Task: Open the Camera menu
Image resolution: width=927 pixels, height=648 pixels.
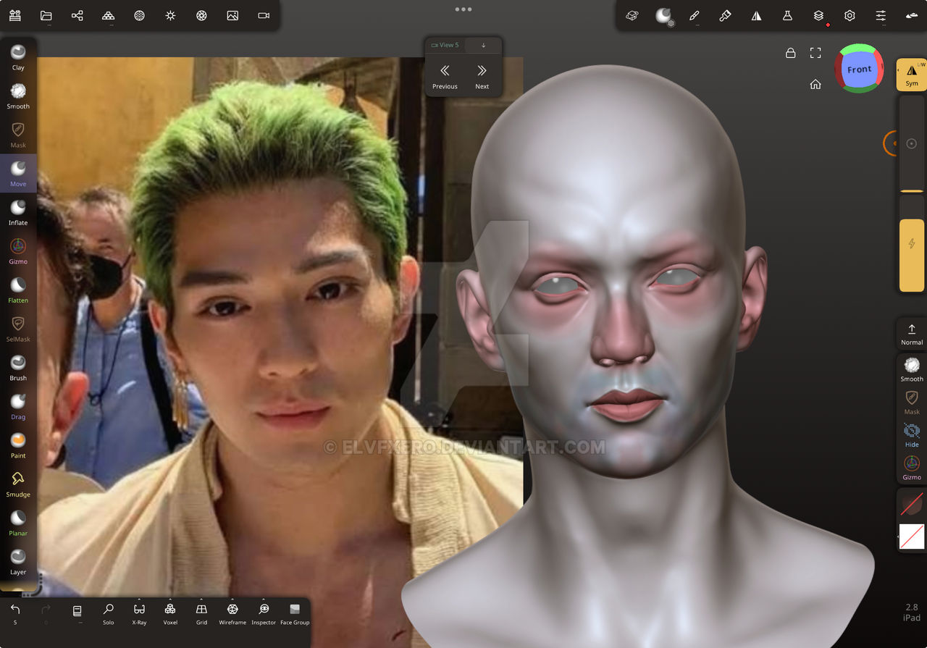Action: 264,15
